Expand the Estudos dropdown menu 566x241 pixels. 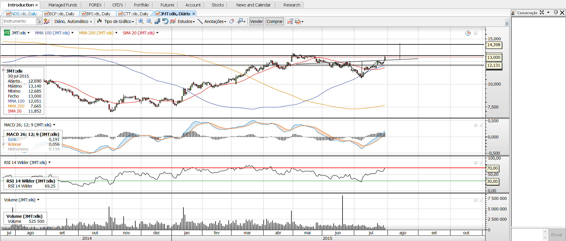click(x=186, y=21)
